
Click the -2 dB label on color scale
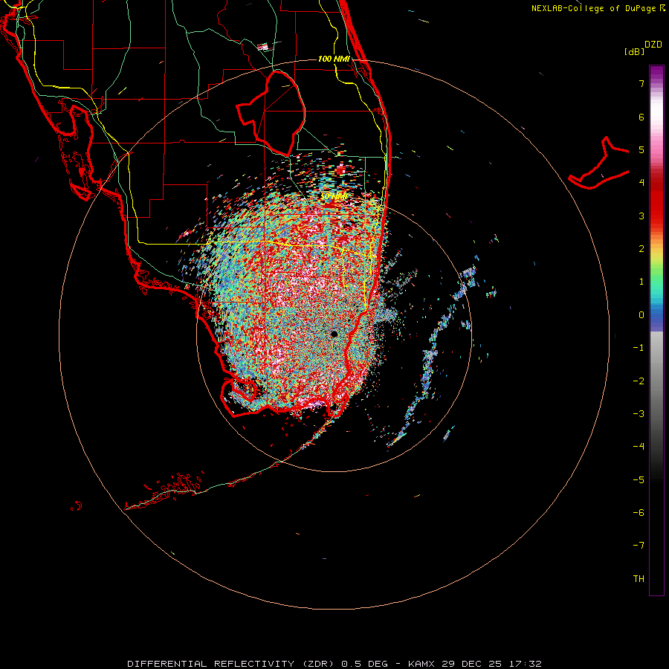(x=639, y=381)
